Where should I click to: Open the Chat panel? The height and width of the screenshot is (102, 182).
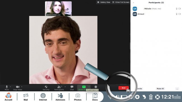click(72, 88)
